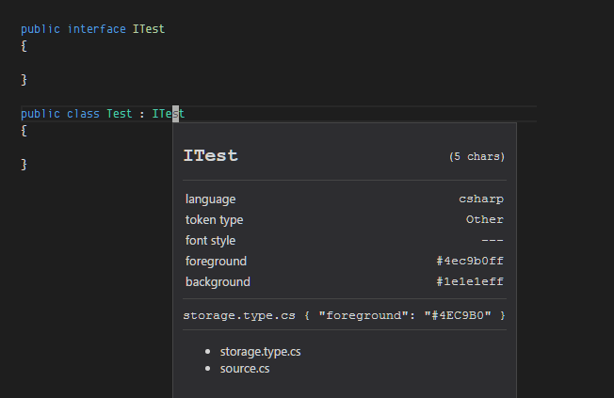
Task: Click the 'Test' class name
Action: click(120, 114)
